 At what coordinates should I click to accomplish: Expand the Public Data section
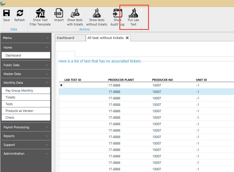point(47,65)
